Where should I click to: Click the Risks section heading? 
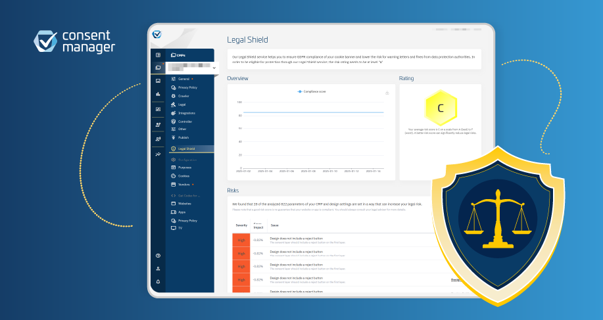233,191
